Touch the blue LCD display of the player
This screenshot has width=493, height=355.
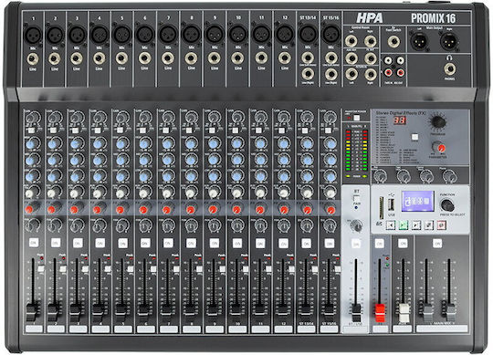[x=418, y=201]
